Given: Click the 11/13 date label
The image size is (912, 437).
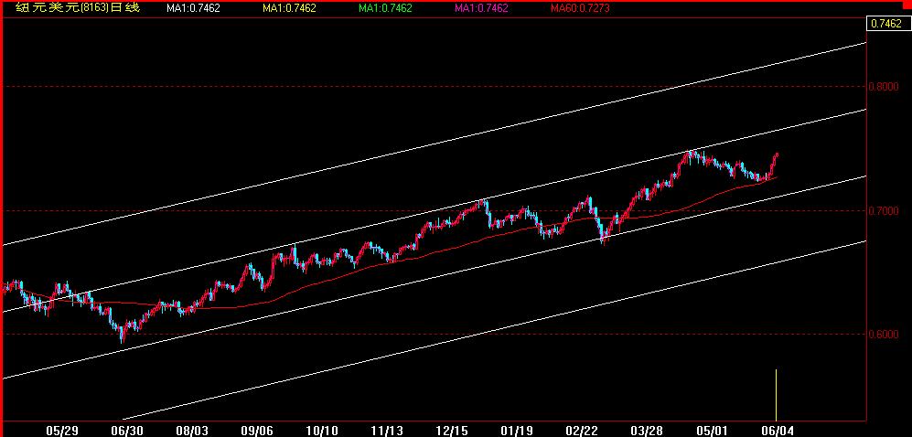Looking at the screenshot, I should (387, 431).
